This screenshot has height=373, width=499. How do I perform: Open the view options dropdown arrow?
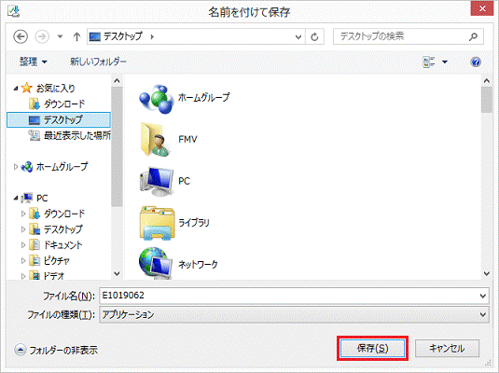pos(445,62)
